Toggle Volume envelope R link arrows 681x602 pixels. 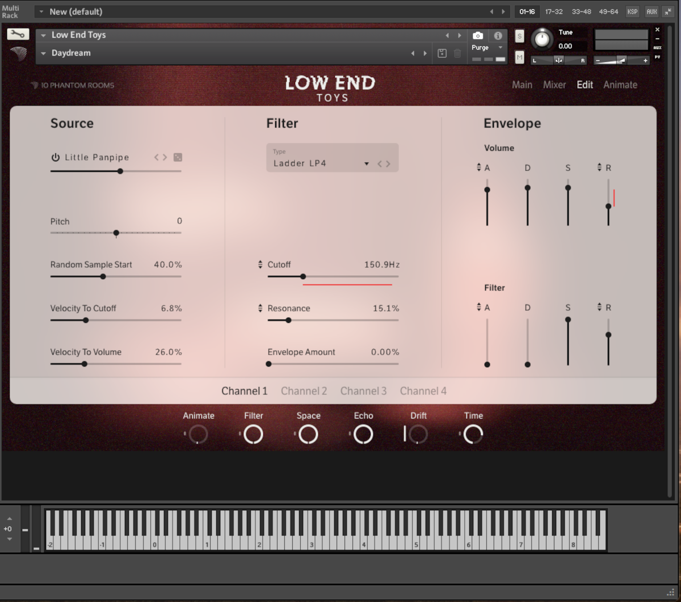600,167
